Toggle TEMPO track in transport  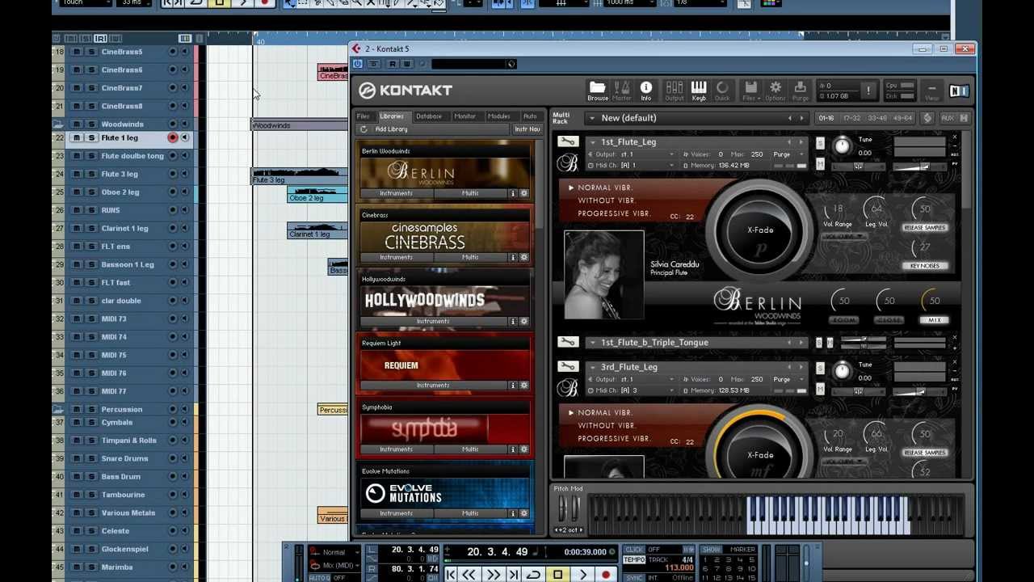pos(635,559)
